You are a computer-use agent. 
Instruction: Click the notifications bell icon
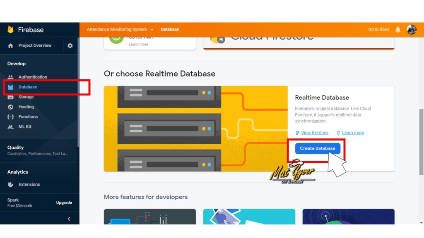[x=398, y=30]
